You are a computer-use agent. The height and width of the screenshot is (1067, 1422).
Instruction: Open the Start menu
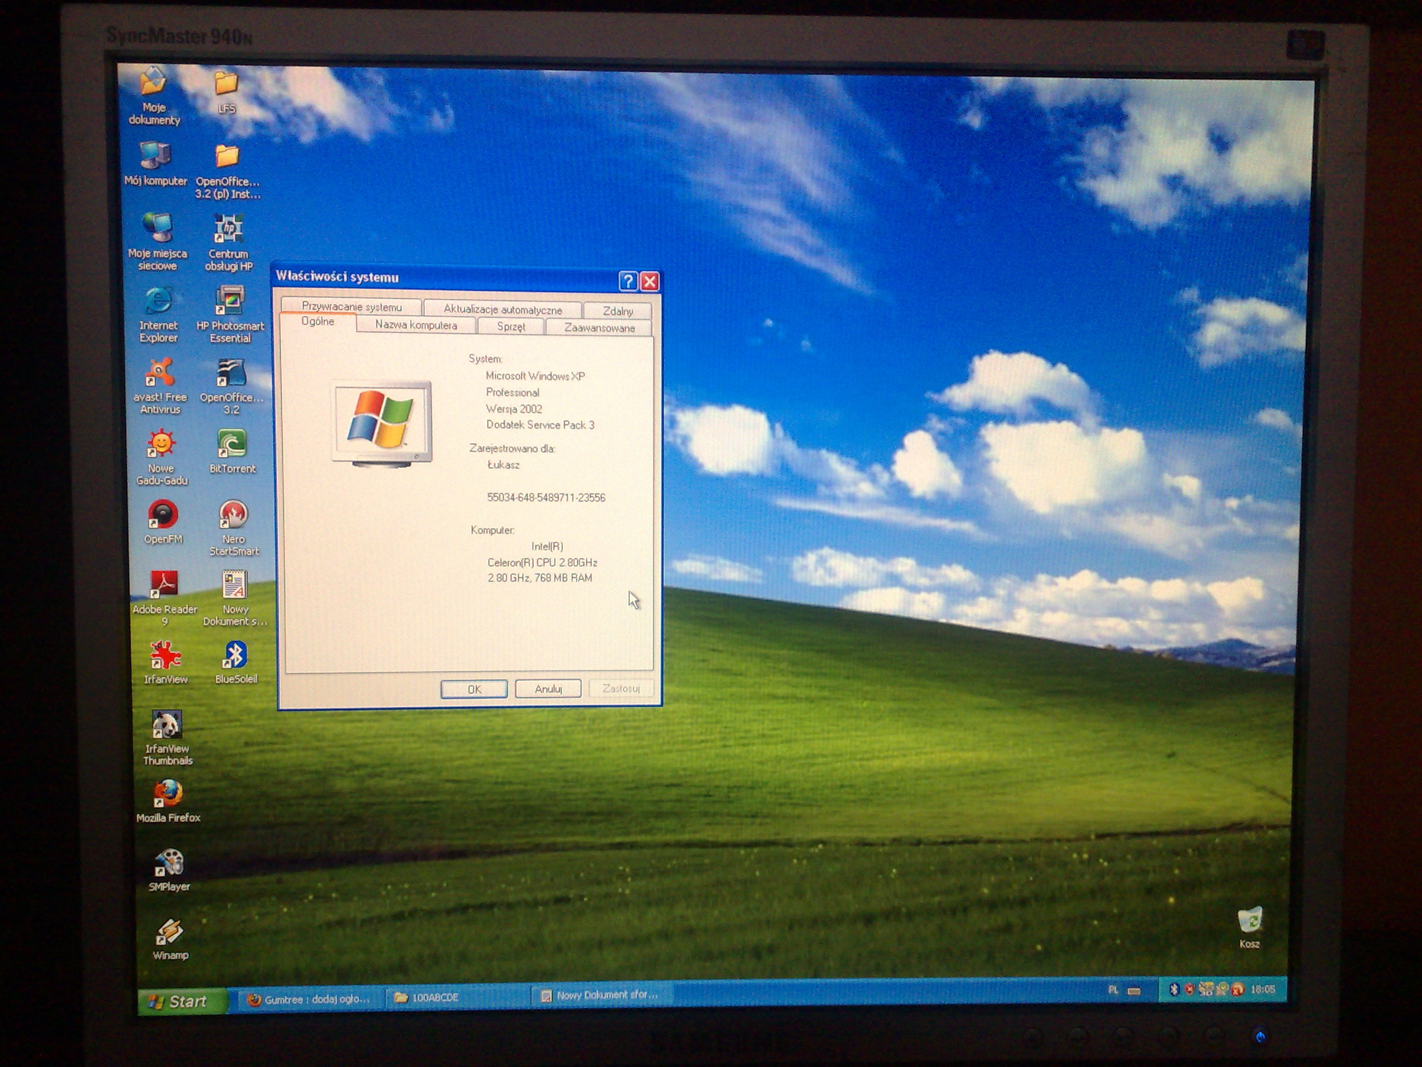pyautogui.click(x=183, y=1001)
